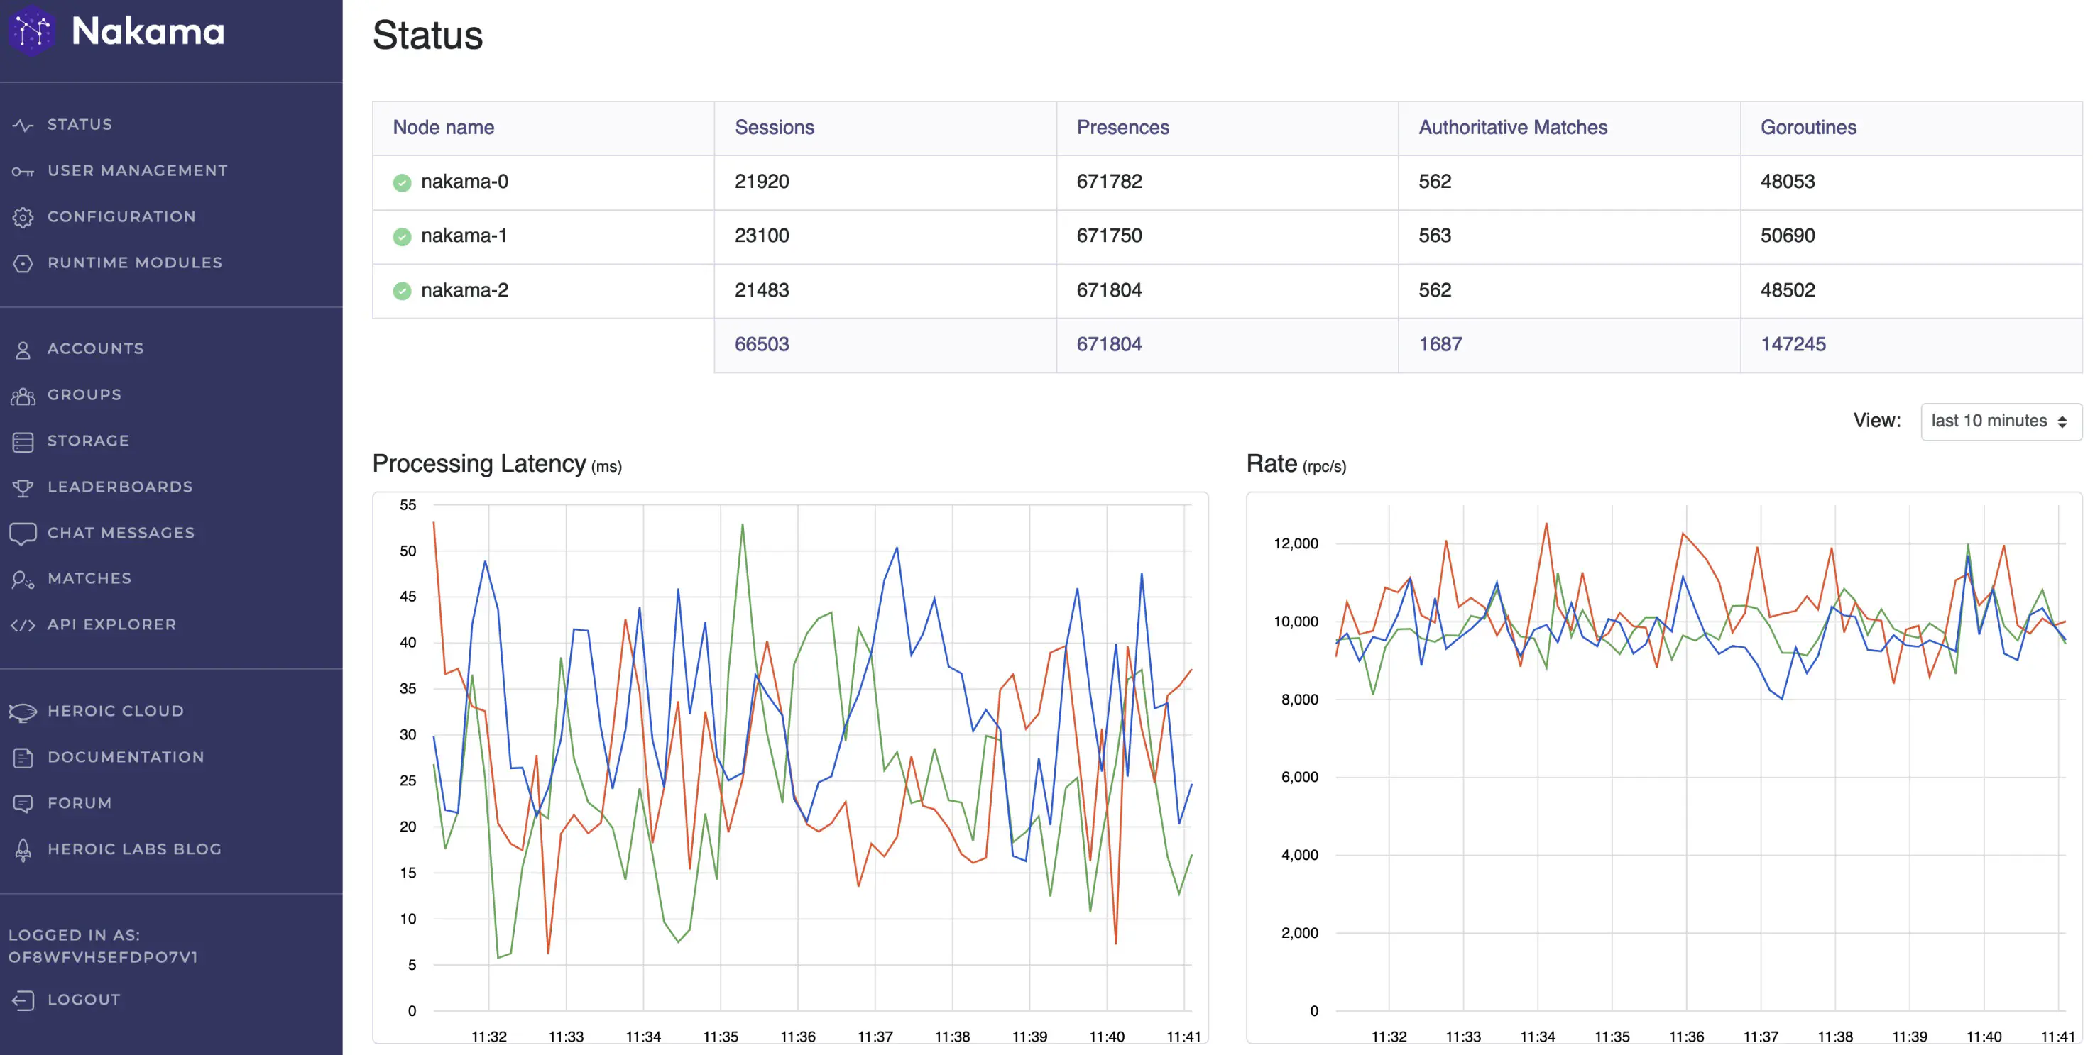Open the Matches page
Viewport: 2100px width, 1055px height.
pyautogui.click(x=89, y=578)
